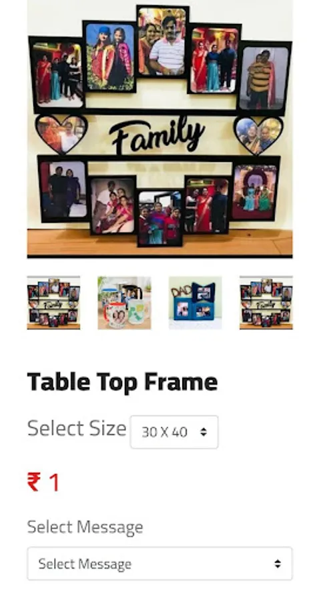Click the top center photo of man in striped shirt
The image size is (319, 600).
pos(162,41)
